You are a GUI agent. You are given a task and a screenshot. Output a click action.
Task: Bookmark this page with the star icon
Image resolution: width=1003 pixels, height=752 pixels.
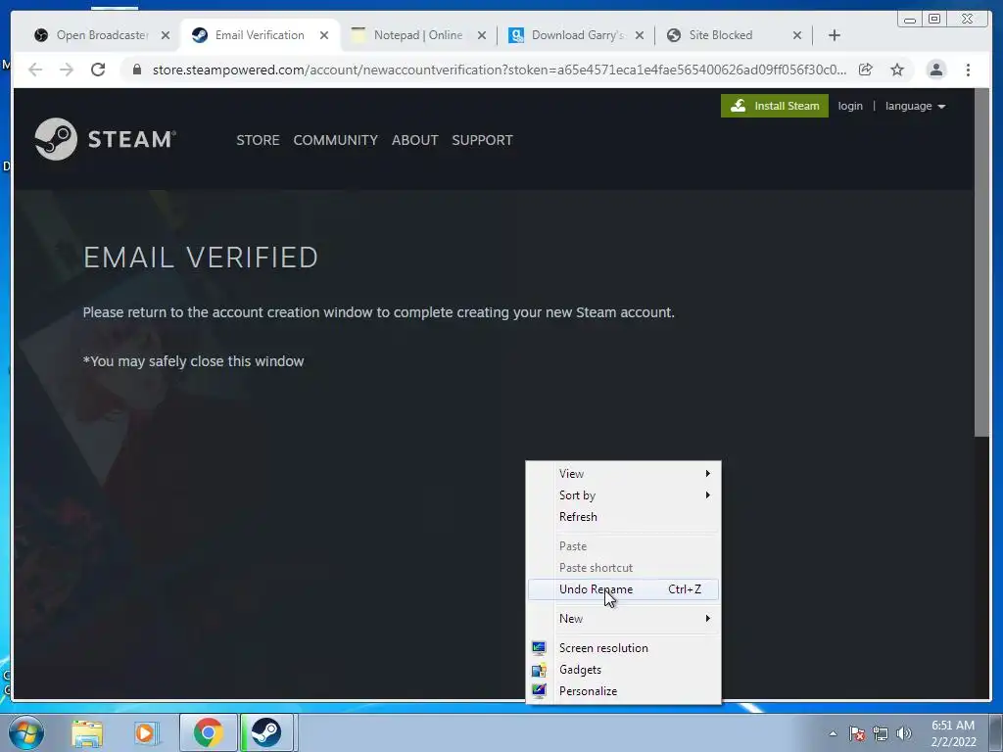897,70
